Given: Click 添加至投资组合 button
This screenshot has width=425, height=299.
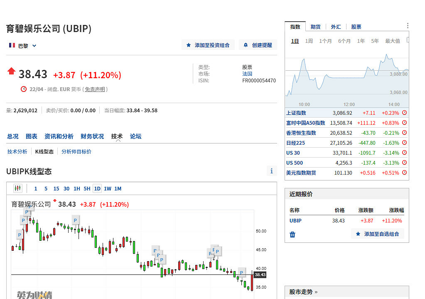Looking at the screenshot, I should tap(208, 45).
